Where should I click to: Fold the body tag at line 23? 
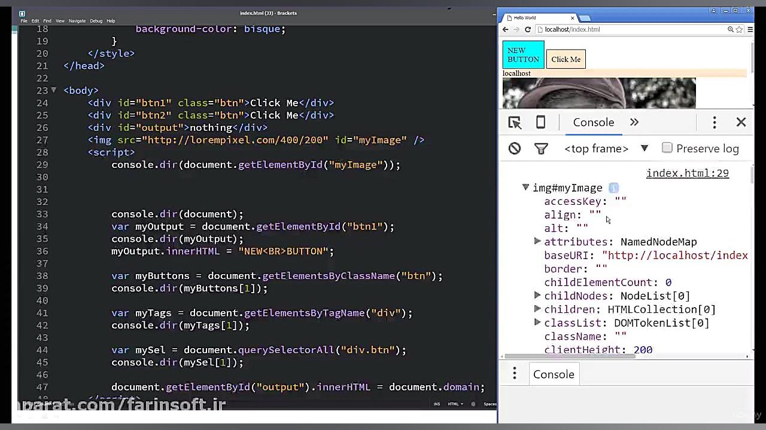coord(53,90)
